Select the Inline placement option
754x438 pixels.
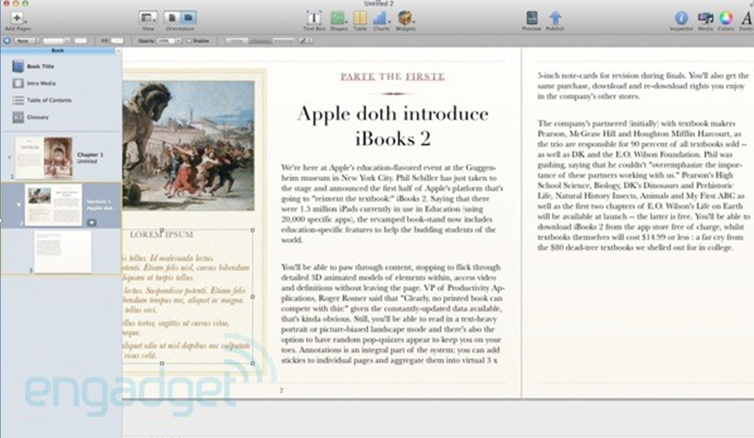pyautogui.click(x=237, y=41)
